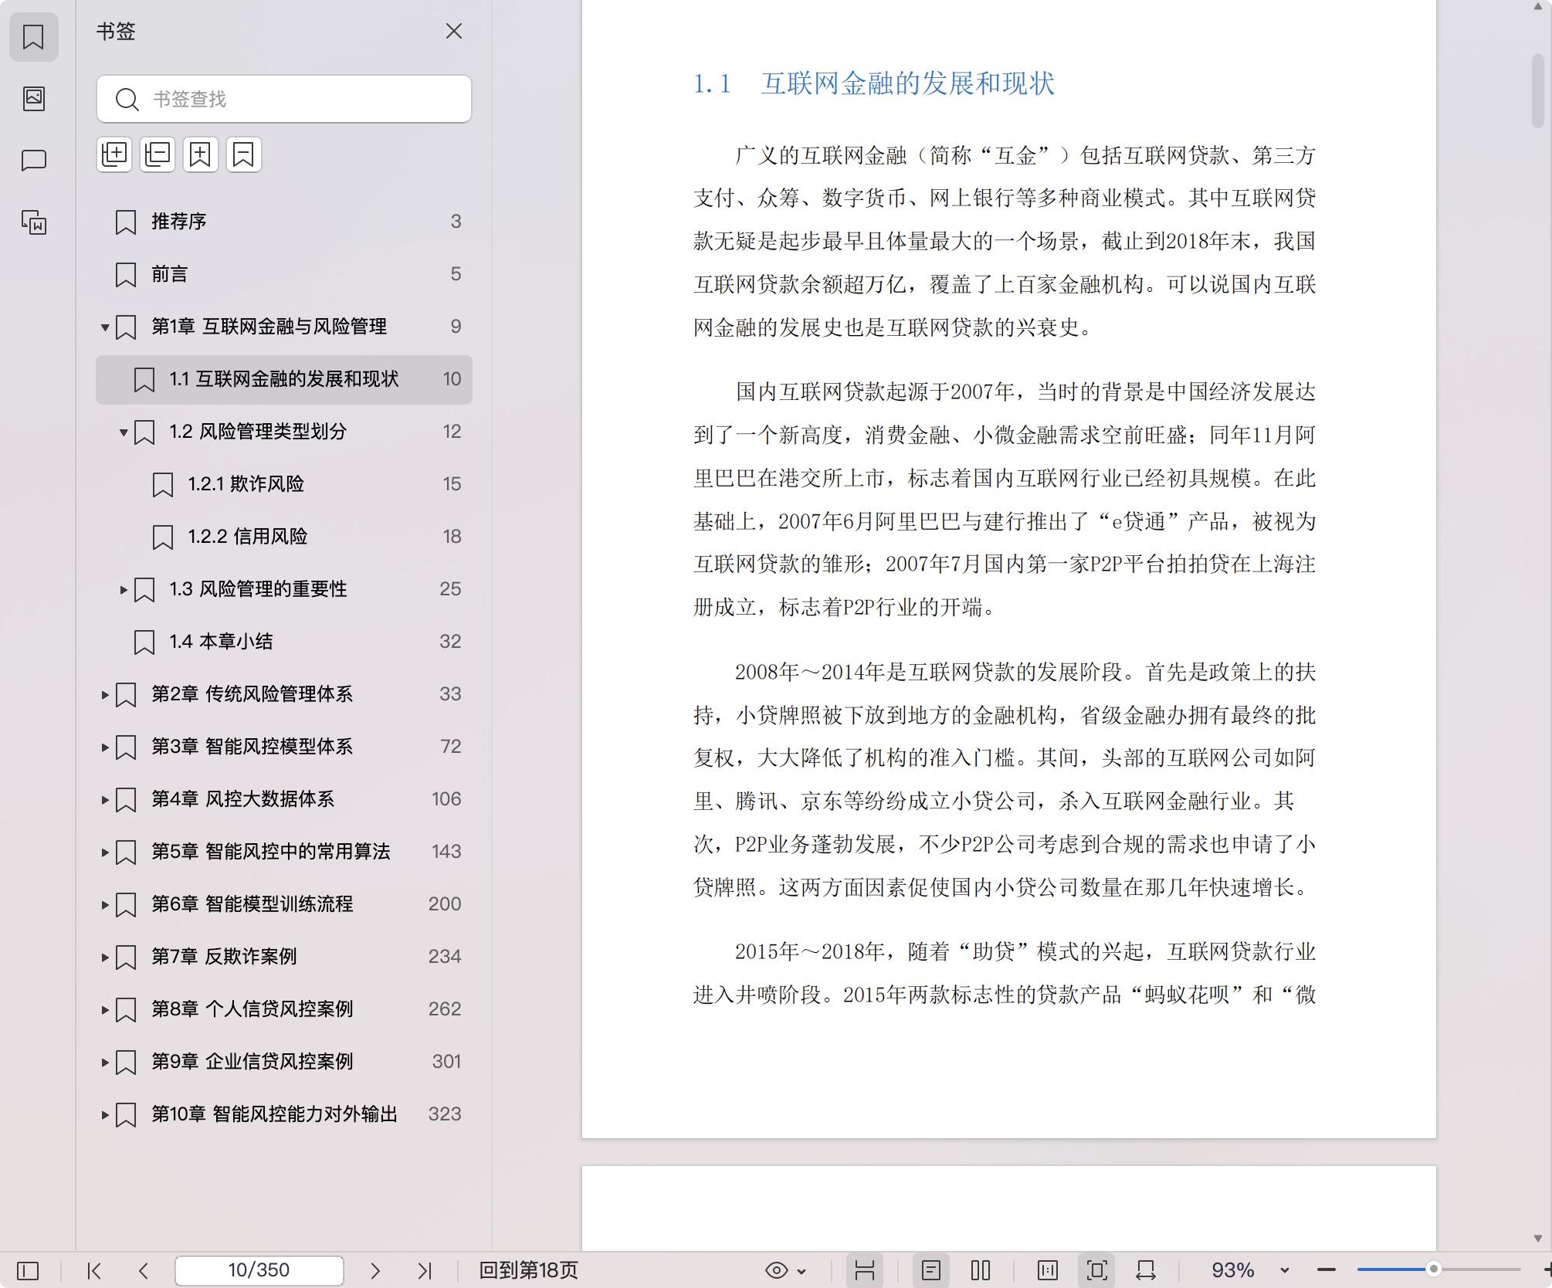Image resolution: width=1552 pixels, height=1288 pixels.
Task: Click the vertical scrollbar thumb
Action: coord(1537,91)
